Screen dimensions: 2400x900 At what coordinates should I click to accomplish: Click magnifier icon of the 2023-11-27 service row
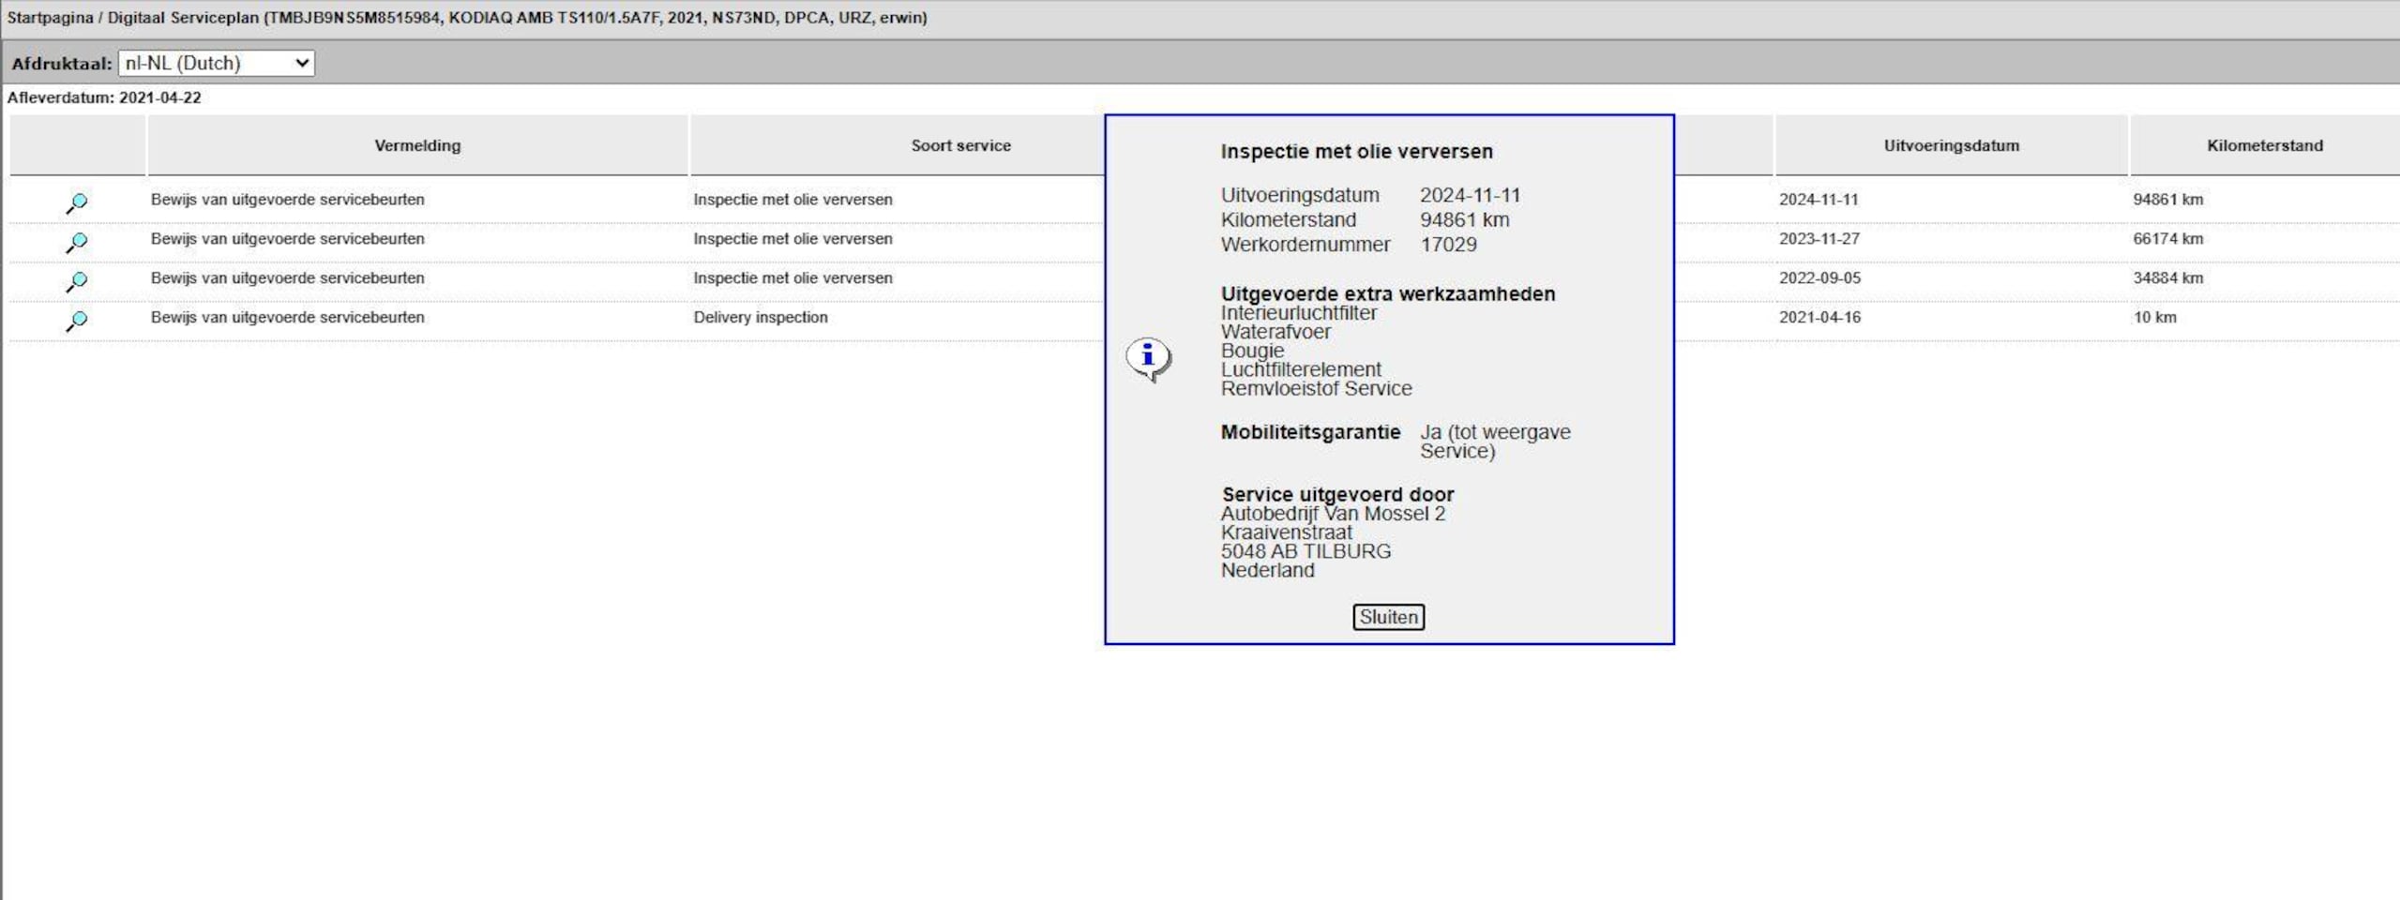[77, 242]
